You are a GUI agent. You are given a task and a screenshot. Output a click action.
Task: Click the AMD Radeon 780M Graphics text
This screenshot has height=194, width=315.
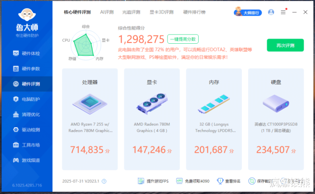152,128
